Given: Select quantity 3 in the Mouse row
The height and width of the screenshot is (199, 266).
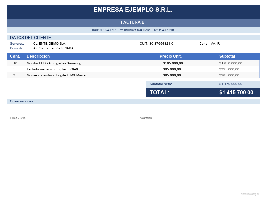Looking at the screenshot, I should click(14, 75).
